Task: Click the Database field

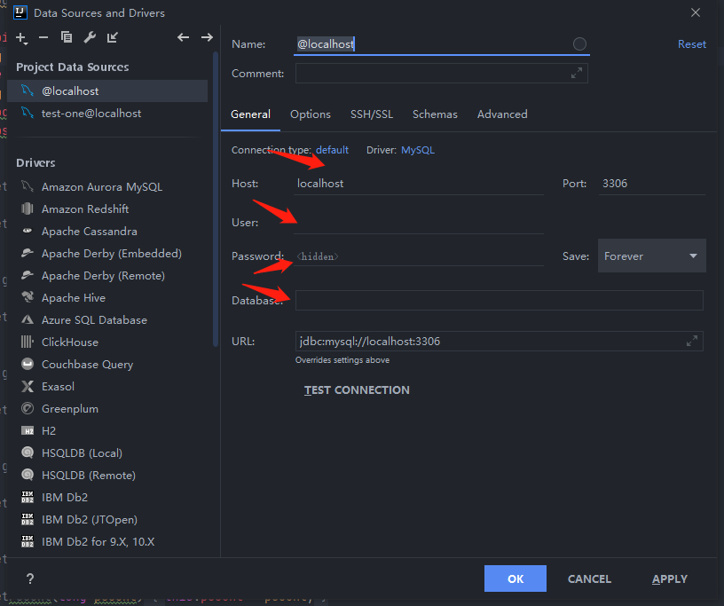Action: 500,300
